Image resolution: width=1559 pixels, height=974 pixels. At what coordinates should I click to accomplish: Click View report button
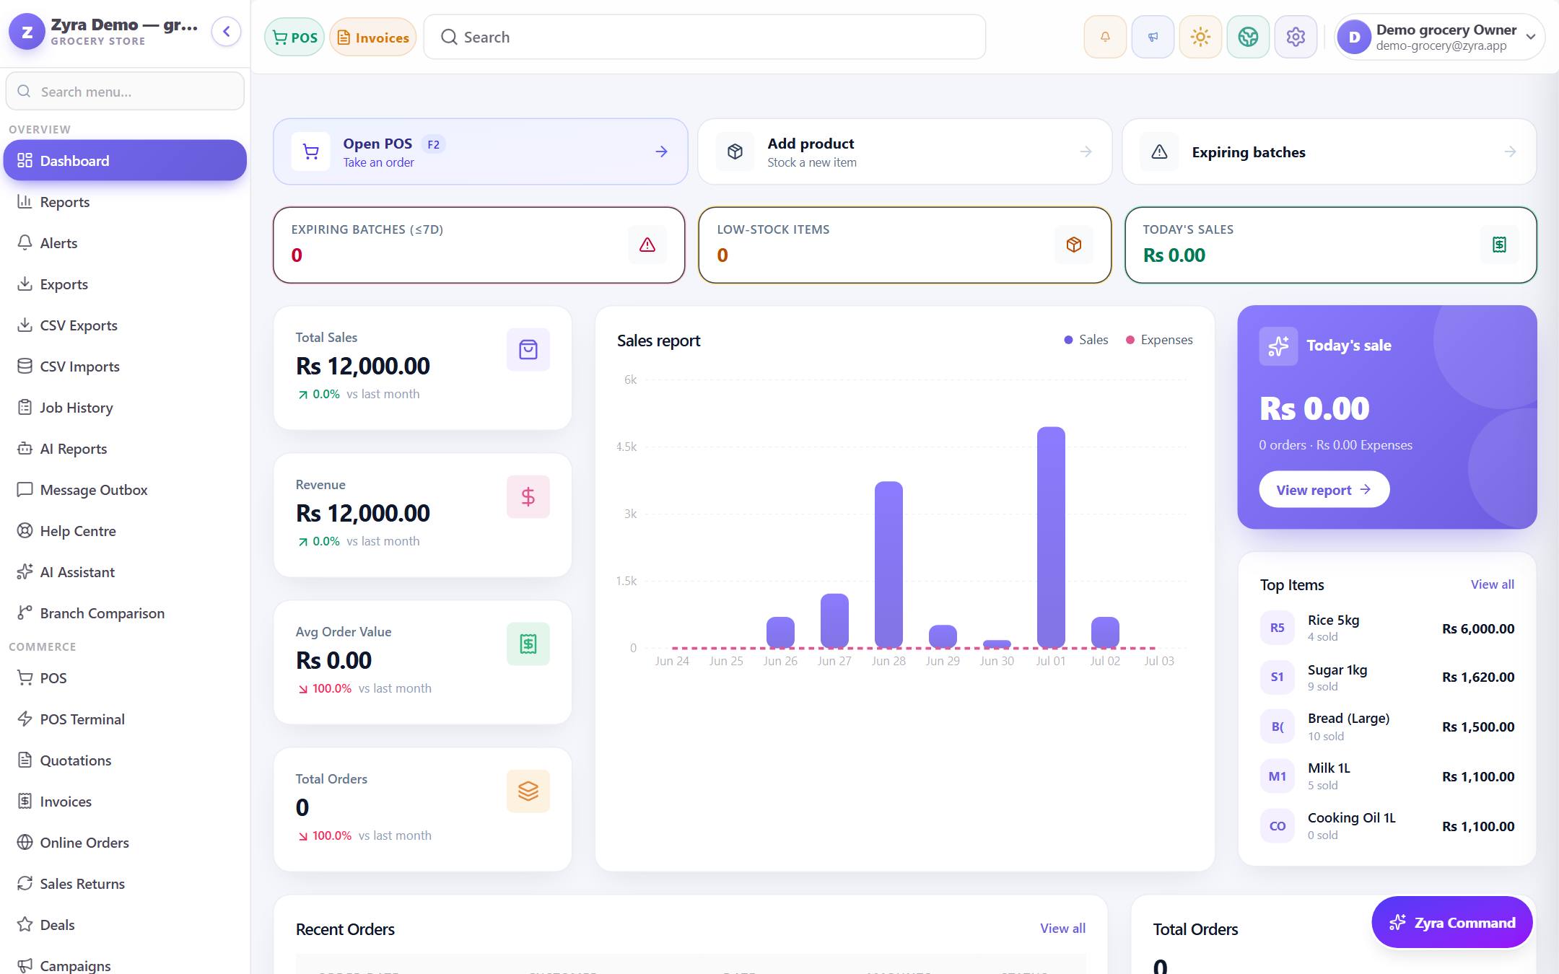coord(1324,490)
